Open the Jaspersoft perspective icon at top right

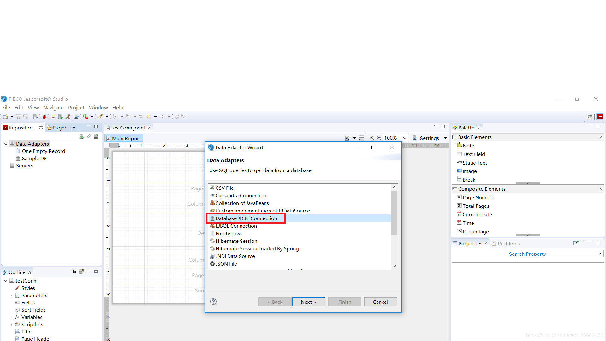tap(600, 117)
